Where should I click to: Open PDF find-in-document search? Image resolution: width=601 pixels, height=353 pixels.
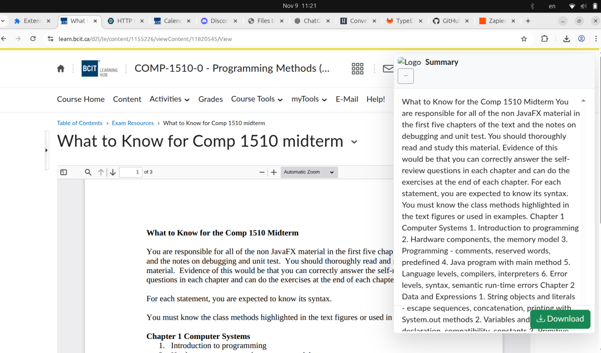pos(88,172)
